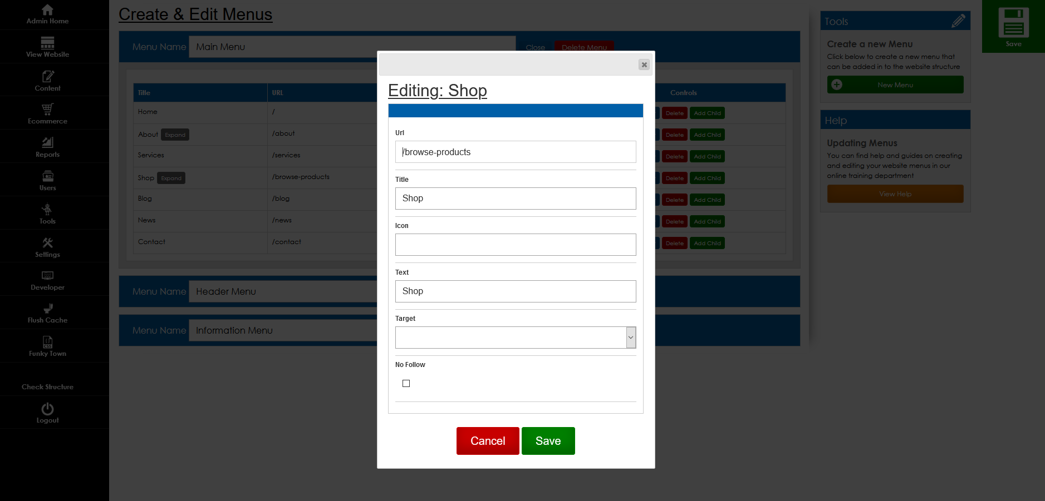Click the /browse-products URL cell
This screenshot has width=1045, height=501.
(x=322, y=177)
